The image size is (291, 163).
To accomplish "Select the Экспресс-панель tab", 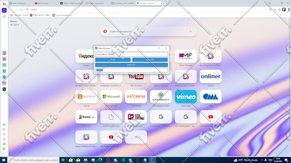I will point(148,3).
